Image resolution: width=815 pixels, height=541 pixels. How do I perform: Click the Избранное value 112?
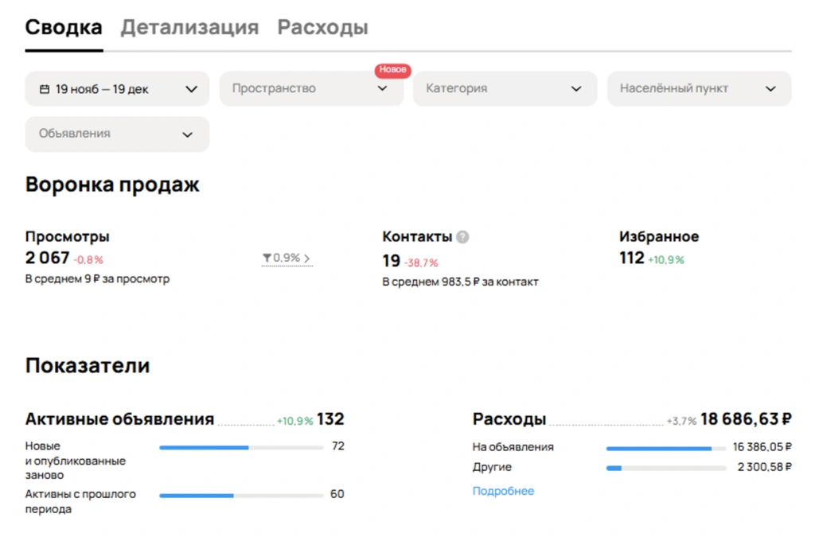631,258
